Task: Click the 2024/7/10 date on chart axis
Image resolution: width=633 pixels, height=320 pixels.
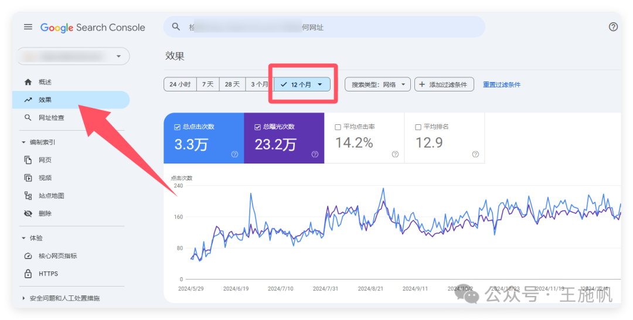Action: click(x=281, y=288)
